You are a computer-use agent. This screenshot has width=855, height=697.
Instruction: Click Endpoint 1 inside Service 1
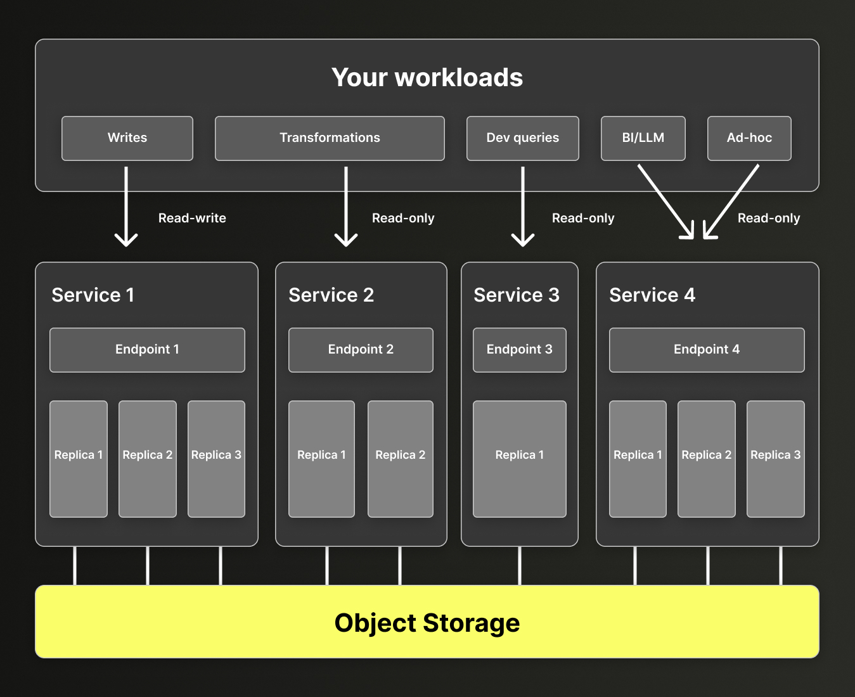(x=147, y=349)
